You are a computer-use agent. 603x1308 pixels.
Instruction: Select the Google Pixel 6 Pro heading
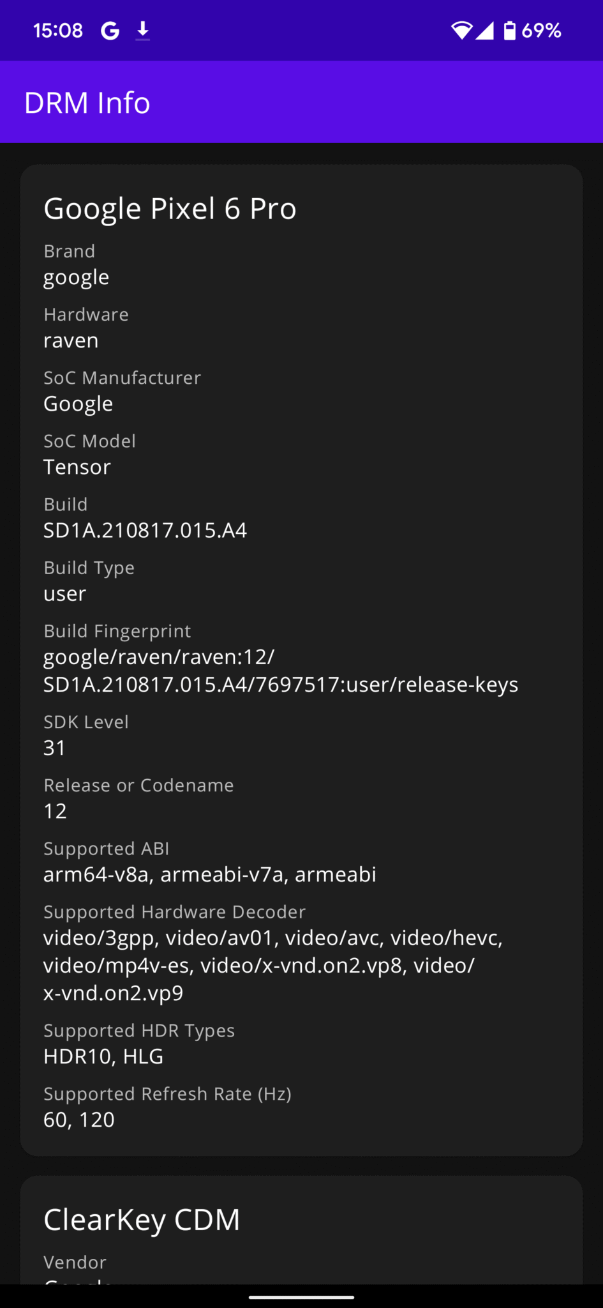170,208
